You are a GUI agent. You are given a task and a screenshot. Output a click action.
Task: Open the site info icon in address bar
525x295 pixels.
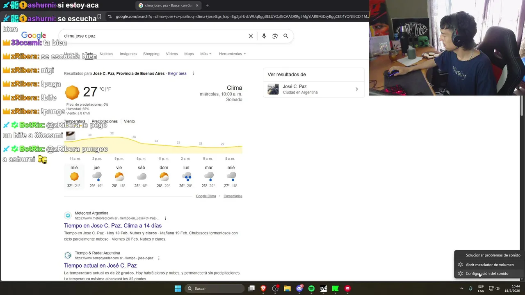[x=109, y=16]
